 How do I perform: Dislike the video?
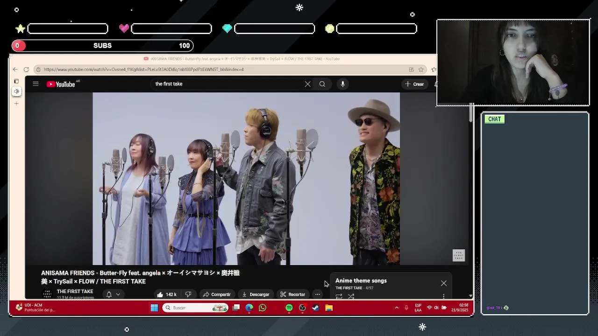188,294
